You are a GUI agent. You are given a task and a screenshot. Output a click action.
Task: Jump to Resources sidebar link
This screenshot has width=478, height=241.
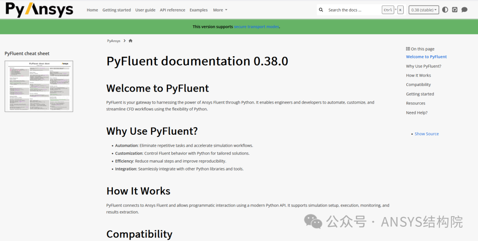(416, 103)
